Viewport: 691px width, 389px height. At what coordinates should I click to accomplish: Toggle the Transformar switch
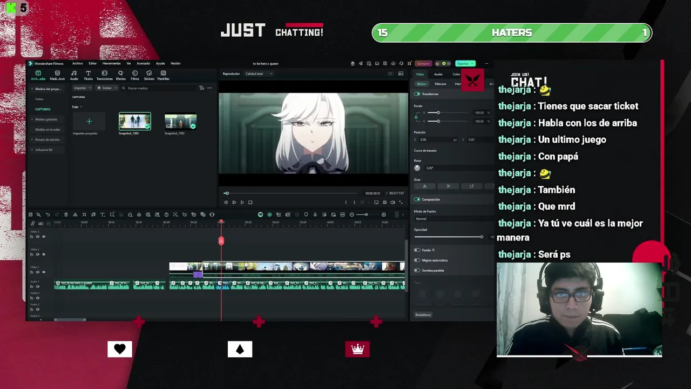click(x=417, y=94)
